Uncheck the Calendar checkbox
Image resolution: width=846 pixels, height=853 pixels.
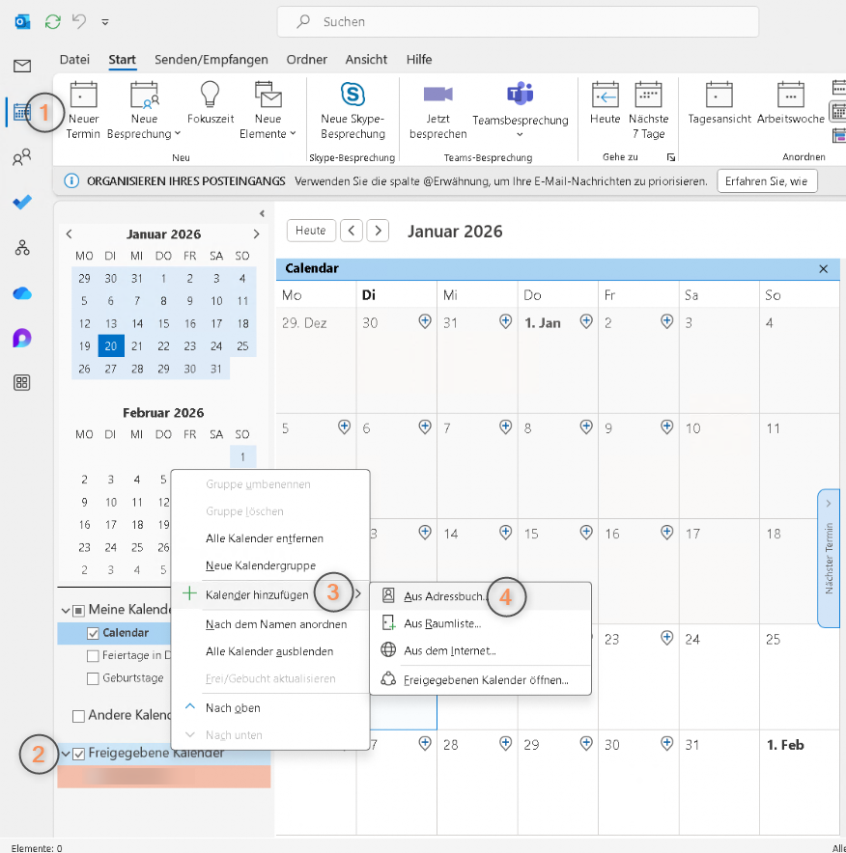point(94,633)
